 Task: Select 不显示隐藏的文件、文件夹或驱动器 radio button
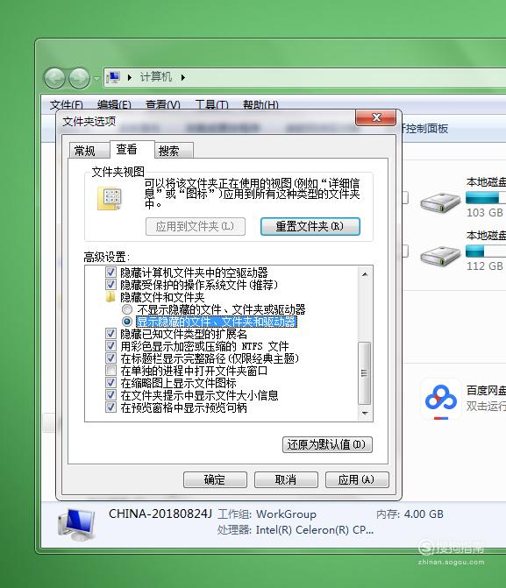pos(127,309)
